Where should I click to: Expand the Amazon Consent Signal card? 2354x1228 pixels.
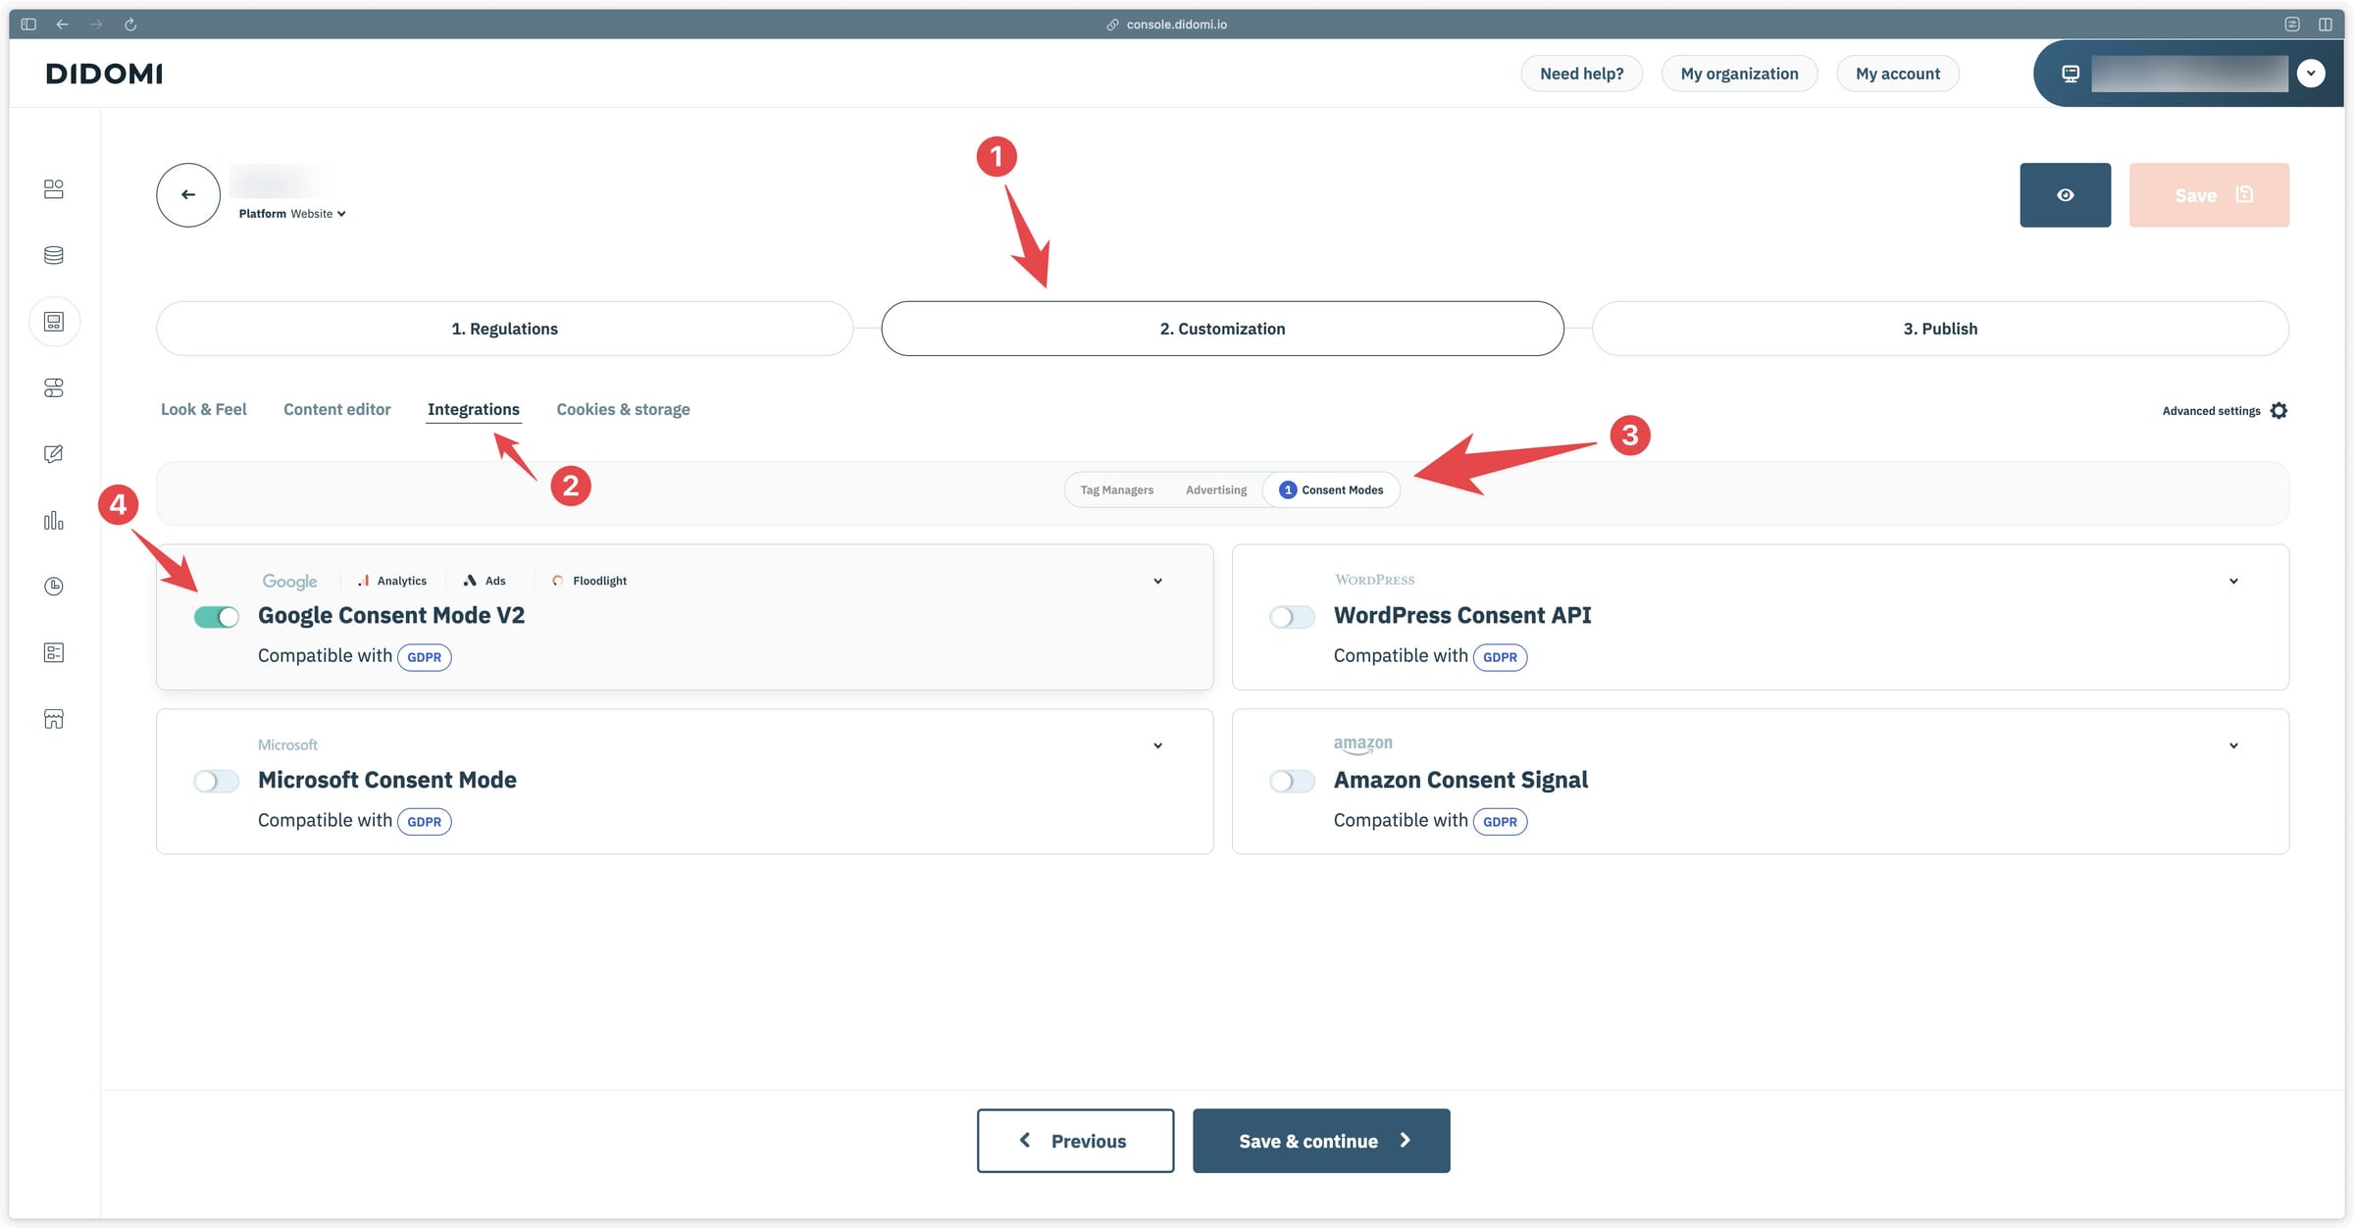pyautogui.click(x=2233, y=746)
